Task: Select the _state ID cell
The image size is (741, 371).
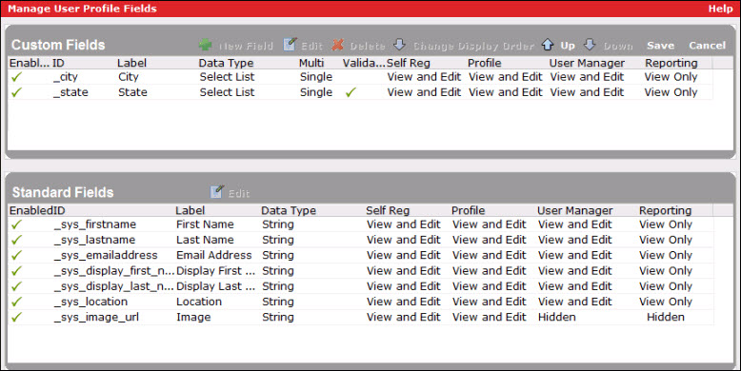Action: point(70,92)
